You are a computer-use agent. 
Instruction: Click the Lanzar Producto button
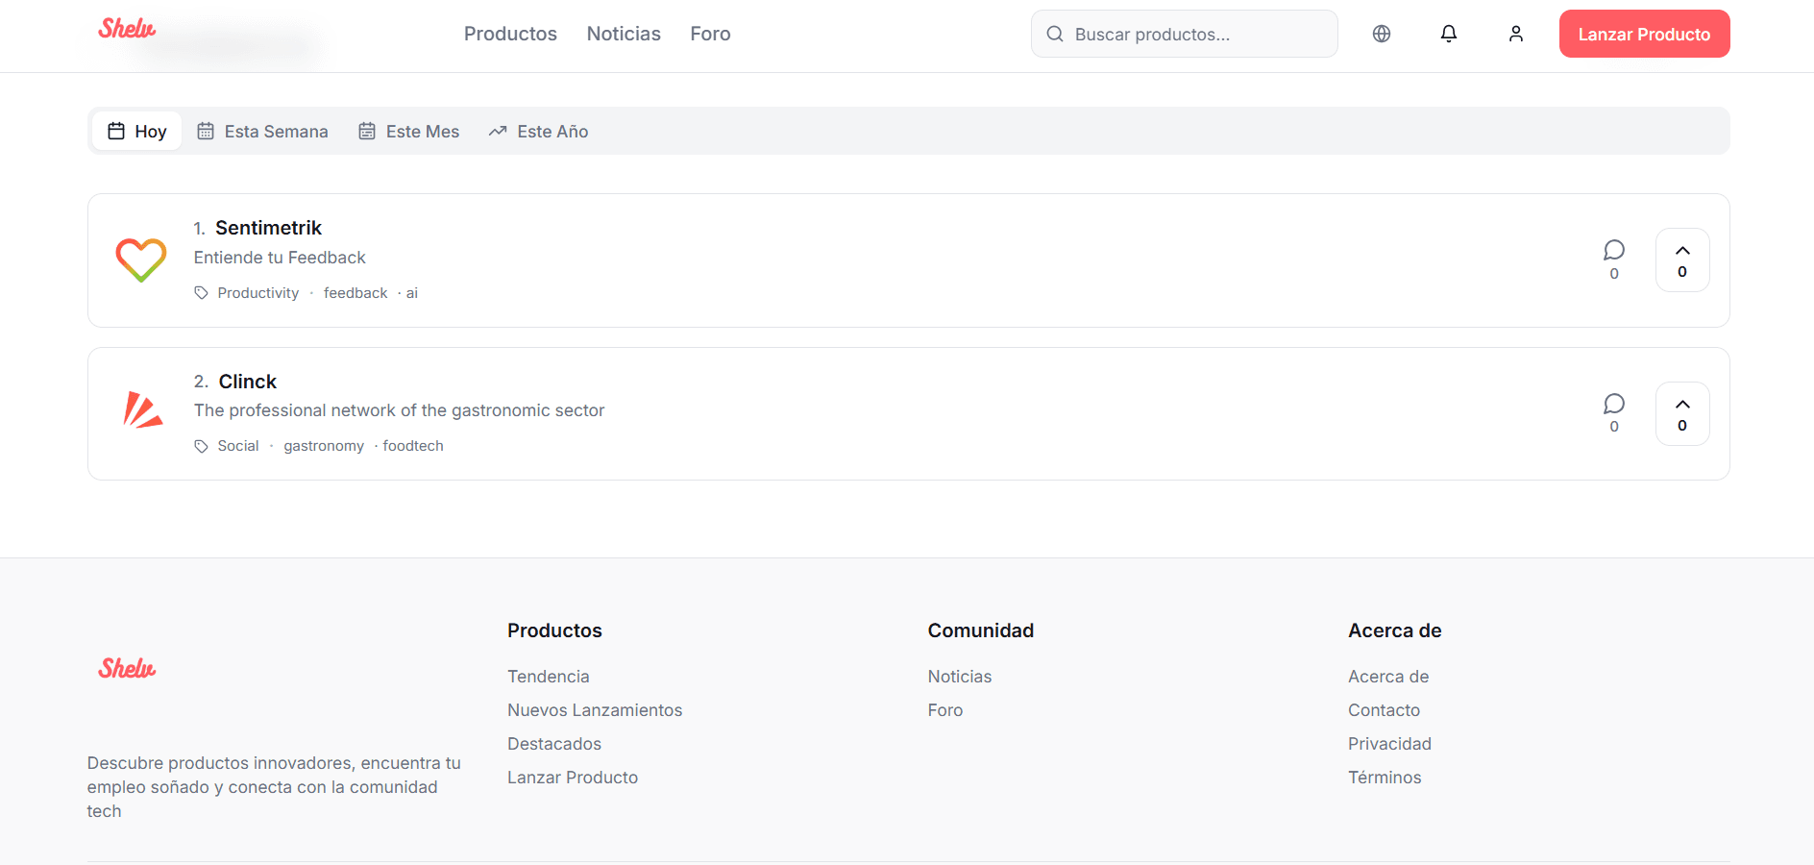1644,34
